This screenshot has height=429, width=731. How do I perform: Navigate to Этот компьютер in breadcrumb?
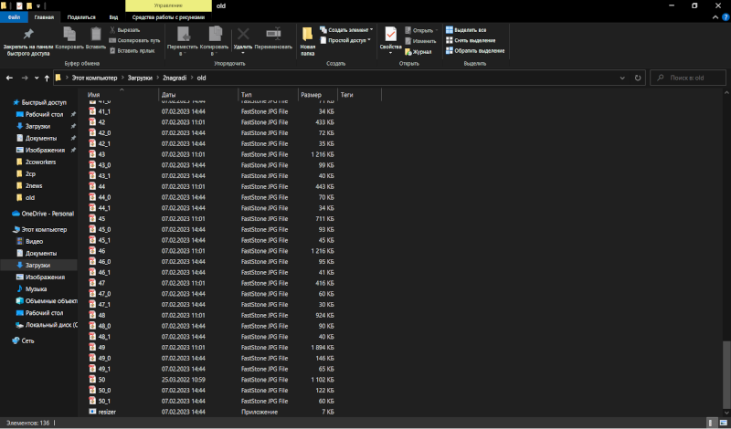click(95, 78)
